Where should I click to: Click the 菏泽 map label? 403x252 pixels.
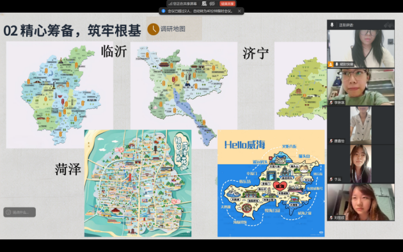68,169
